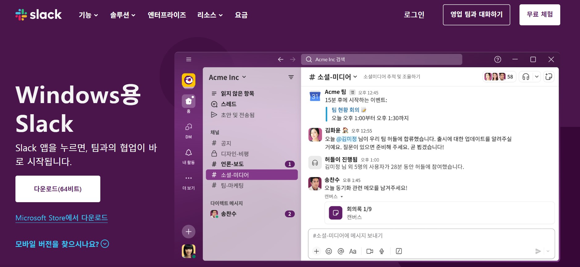Click the 영업 팀과 대화하기 button
The height and width of the screenshot is (267, 580).
tap(476, 15)
